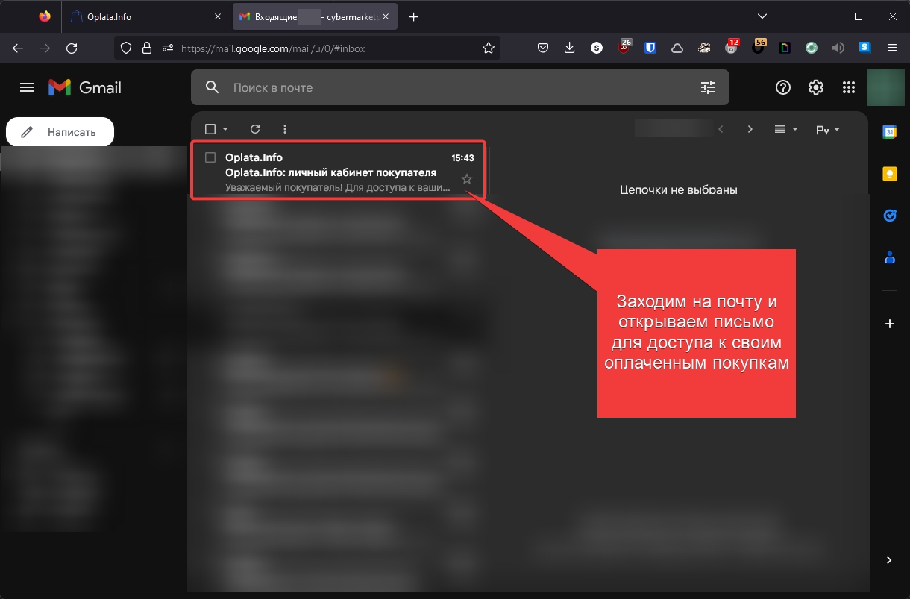
Task: Open Gmail support help icon
Action: 782,87
